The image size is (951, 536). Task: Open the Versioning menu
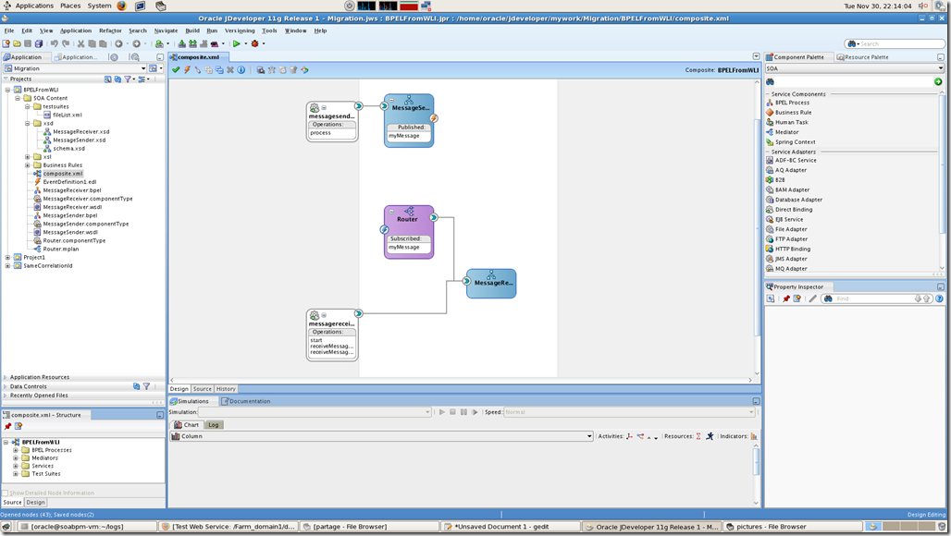[x=240, y=30]
